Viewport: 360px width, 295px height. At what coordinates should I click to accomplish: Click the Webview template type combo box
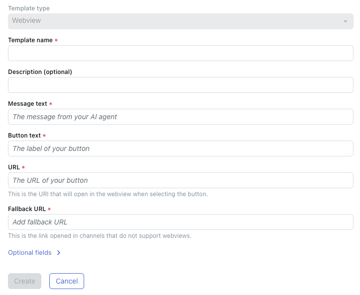point(174,21)
